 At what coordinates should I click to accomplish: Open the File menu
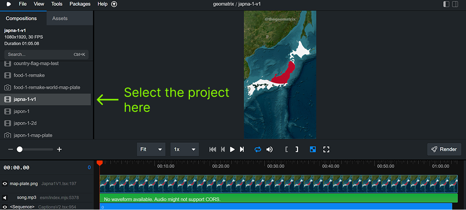coord(23,4)
